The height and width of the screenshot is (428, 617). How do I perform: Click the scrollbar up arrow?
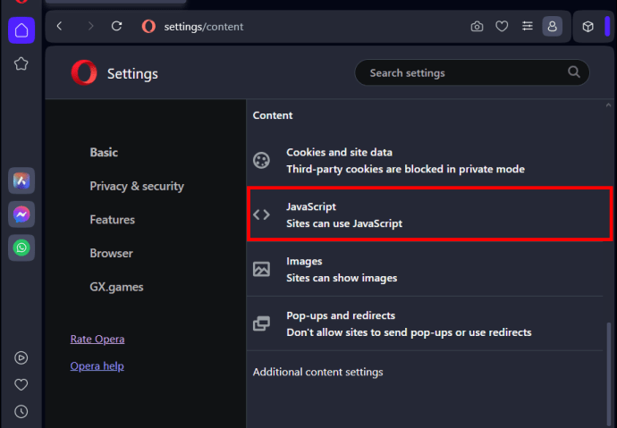pos(608,105)
